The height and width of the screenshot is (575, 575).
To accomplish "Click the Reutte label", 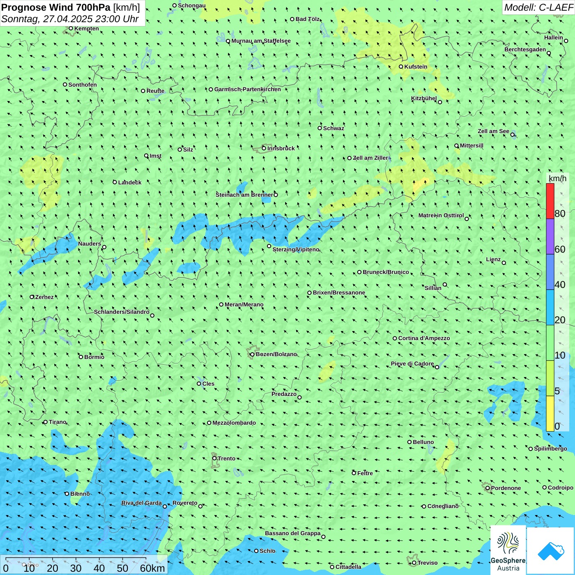I will click(x=155, y=91).
